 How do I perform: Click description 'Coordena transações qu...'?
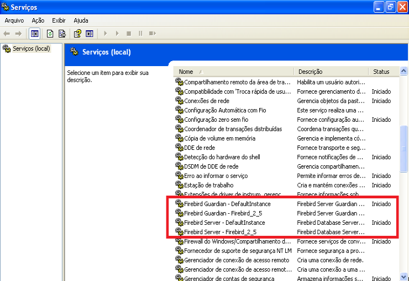pos(330,129)
